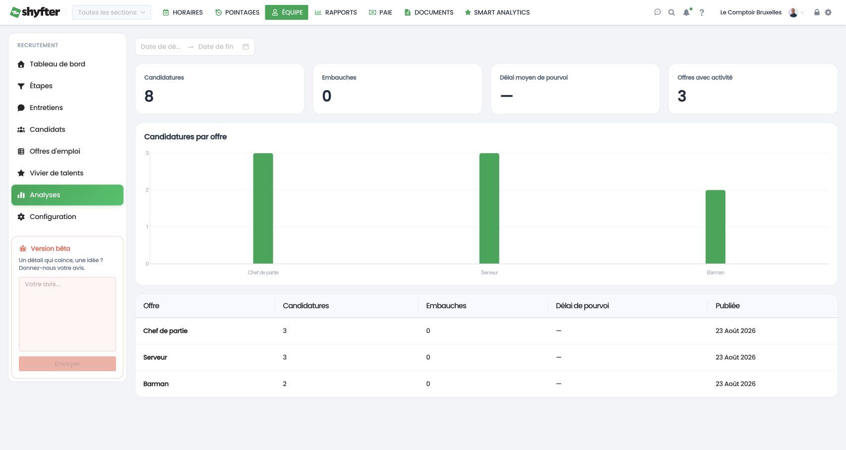Click Le Comptoir Bruxelles account name
This screenshot has width=846, height=450.
click(751, 12)
